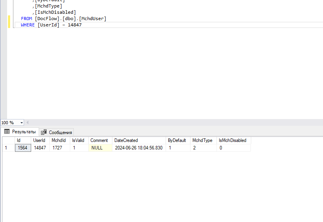Select the Id column header
Viewport: 323px width, 222px height.
[23, 140]
